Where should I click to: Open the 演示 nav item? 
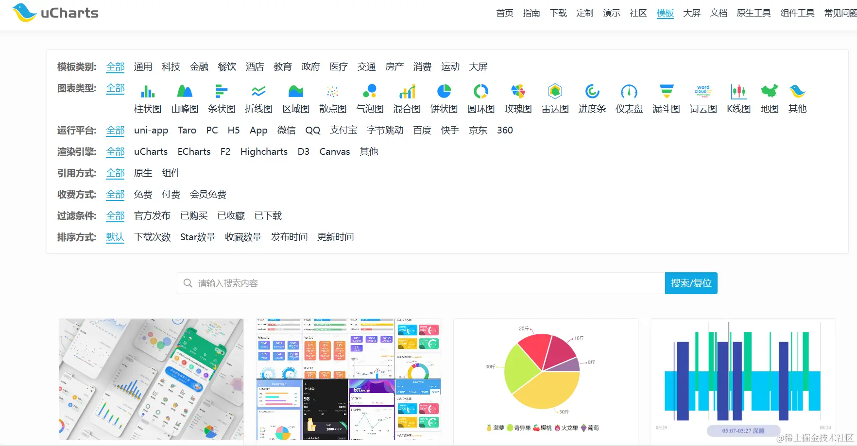click(612, 13)
